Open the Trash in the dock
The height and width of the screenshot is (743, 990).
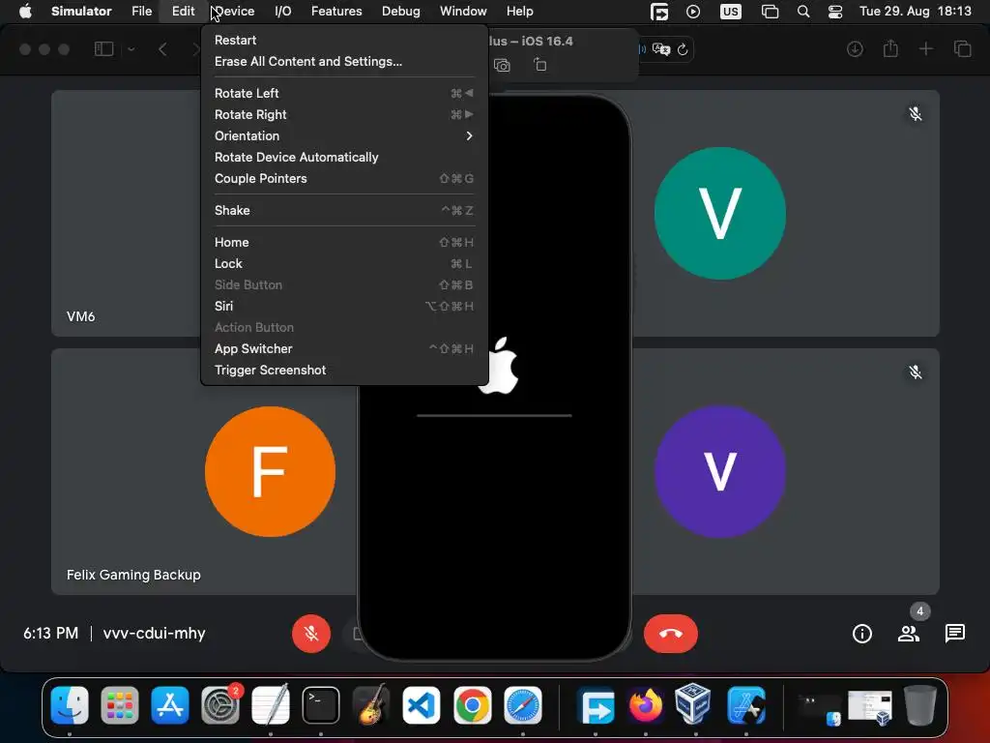[920, 705]
